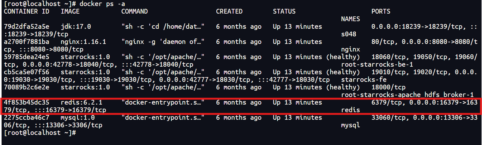Click container ID 4f853b45dc35 in highlighted row
The width and height of the screenshot is (482, 145).
pos(27,102)
